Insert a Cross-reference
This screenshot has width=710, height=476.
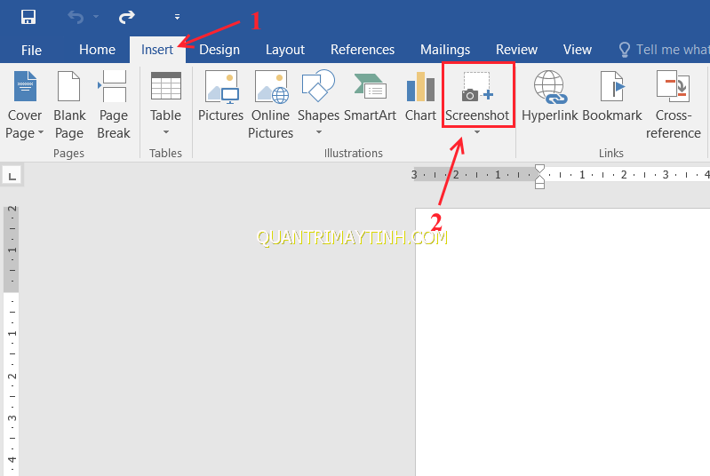(673, 105)
